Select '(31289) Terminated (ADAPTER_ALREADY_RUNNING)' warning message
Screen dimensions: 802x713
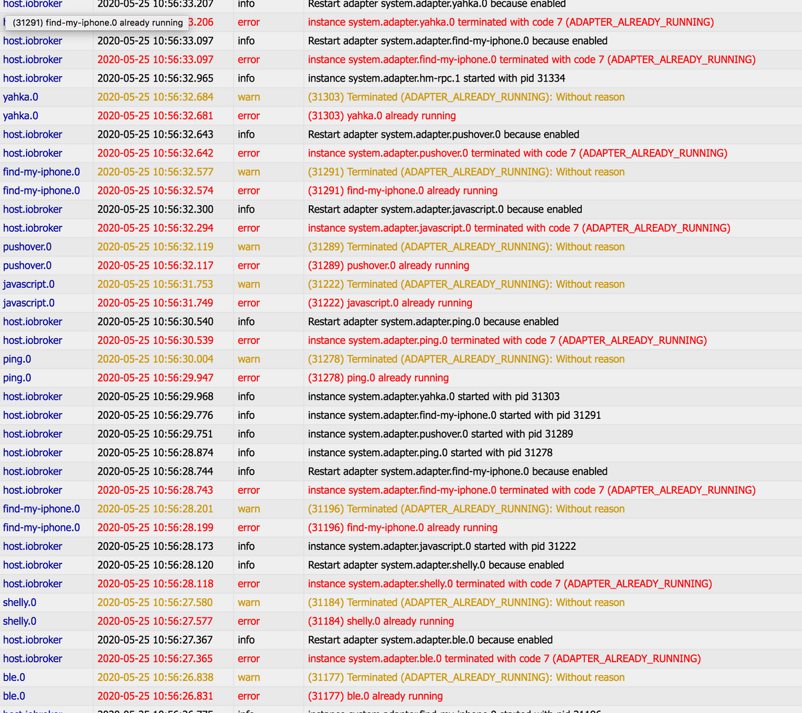click(466, 247)
